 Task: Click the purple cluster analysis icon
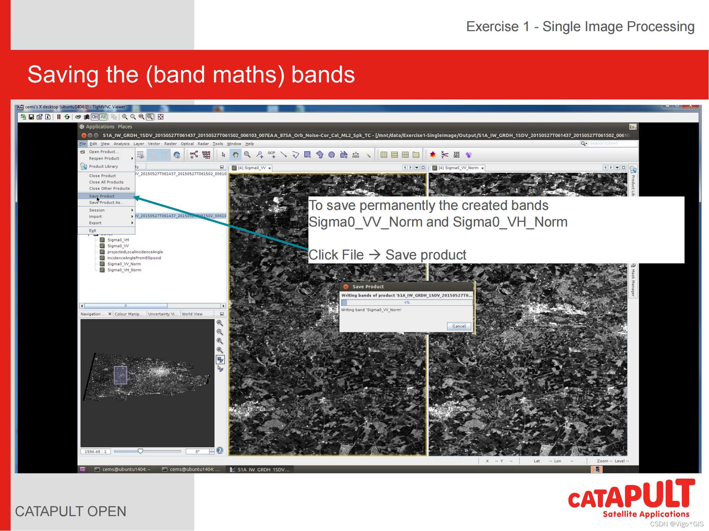469,155
